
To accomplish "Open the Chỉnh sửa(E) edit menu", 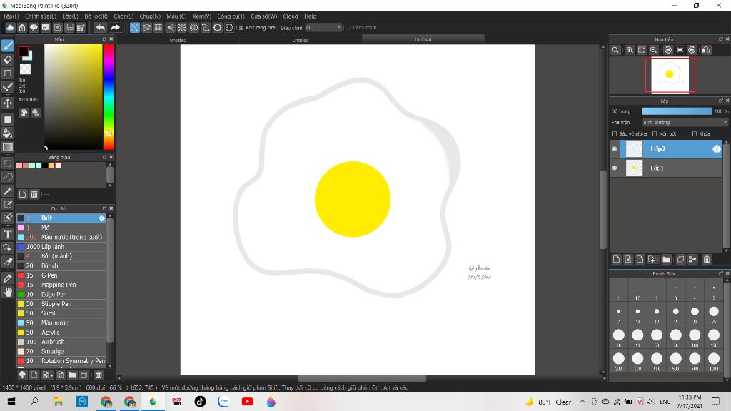I will [41, 16].
